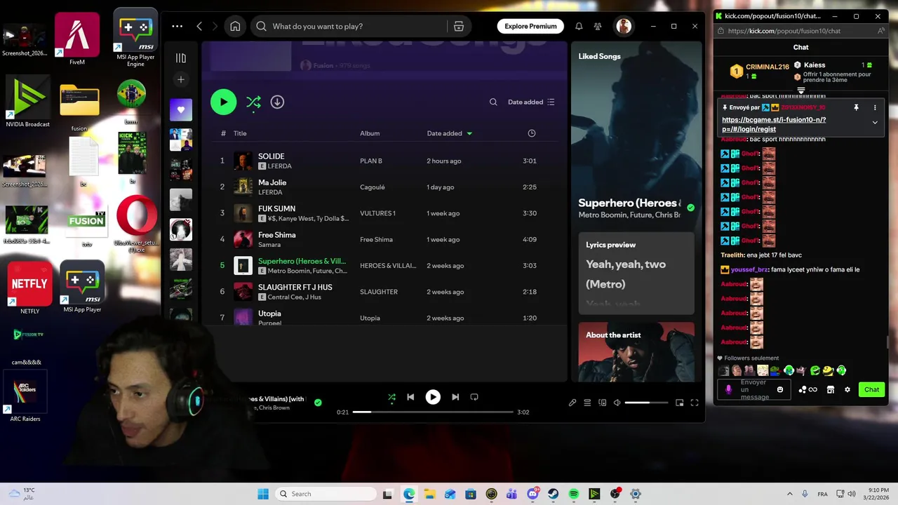The height and width of the screenshot is (505, 898).
Task: Sort songs by Title column header
Action: [x=240, y=133]
